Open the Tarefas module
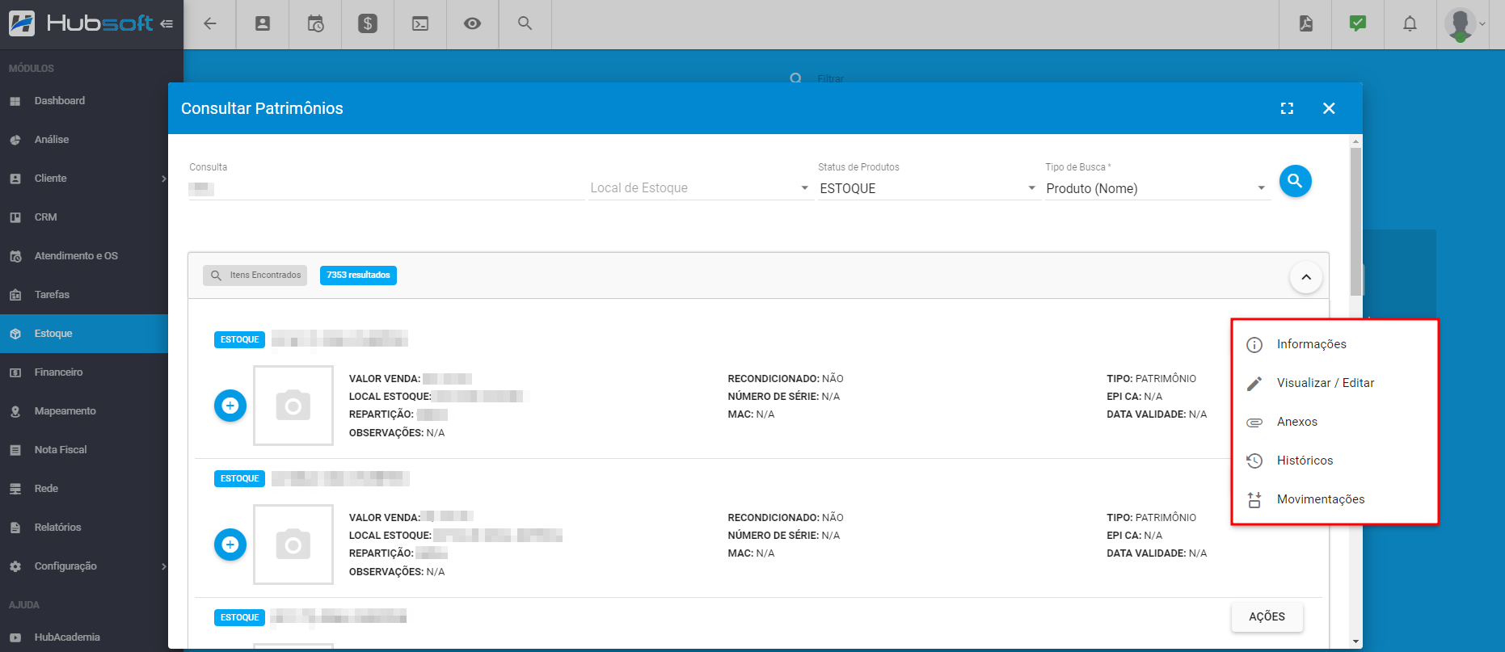This screenshot has width=1505, height=652. (84, 295)
